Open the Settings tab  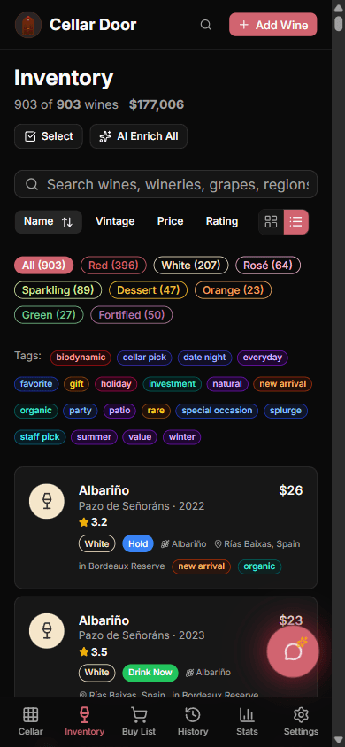302,721
